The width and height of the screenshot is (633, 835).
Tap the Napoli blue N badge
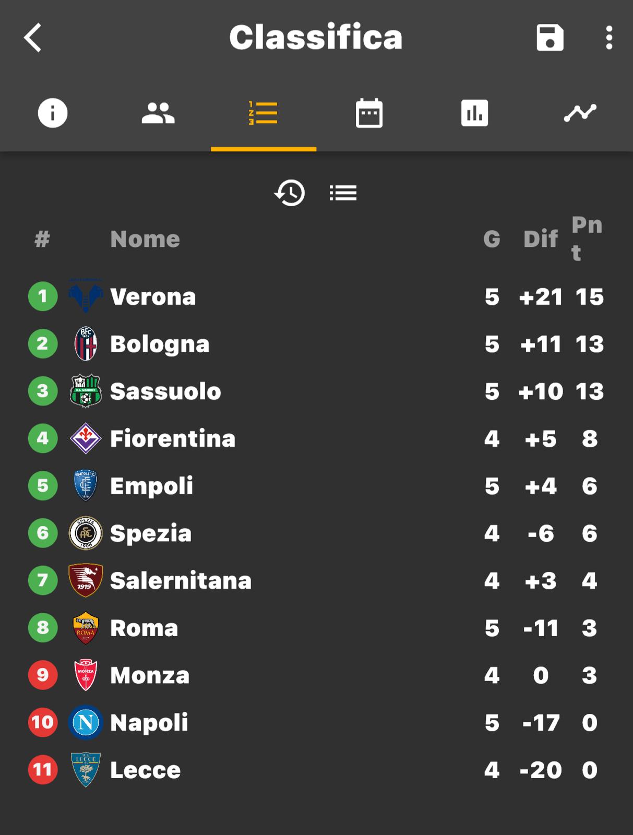(86, 722)
